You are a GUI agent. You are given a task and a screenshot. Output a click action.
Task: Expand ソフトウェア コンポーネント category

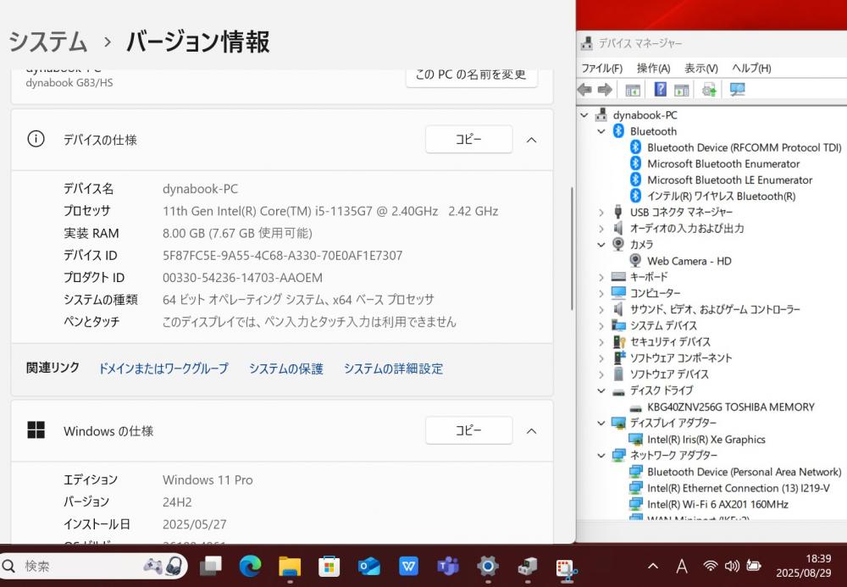(x=601, y=358)
